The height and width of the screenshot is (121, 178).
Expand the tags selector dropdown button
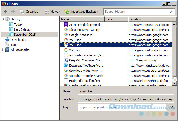tap(171, 107)
